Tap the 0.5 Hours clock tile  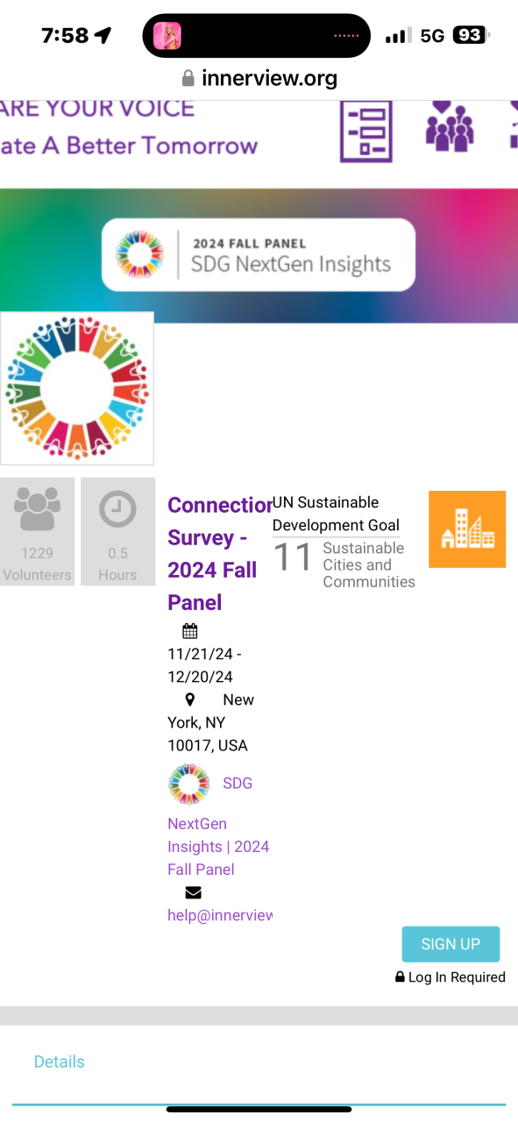click(117, 531)
